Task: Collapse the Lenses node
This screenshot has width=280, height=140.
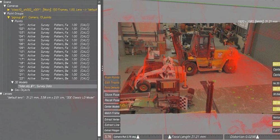Action: (1, 94)
